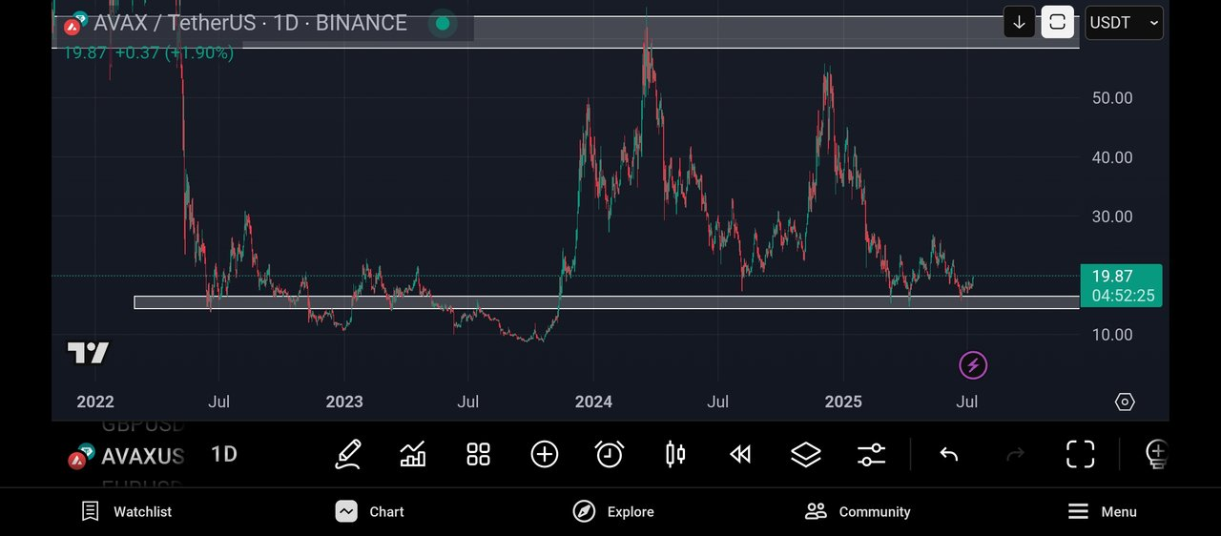This screenshot has height=536, width=1221.
Task: Tap the 40.00 price axis label
Action: pos(1112,157)
